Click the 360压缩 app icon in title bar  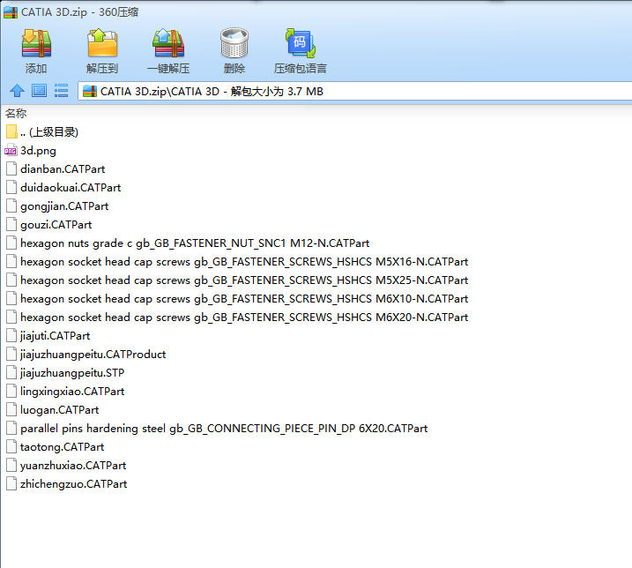(11, 12)
